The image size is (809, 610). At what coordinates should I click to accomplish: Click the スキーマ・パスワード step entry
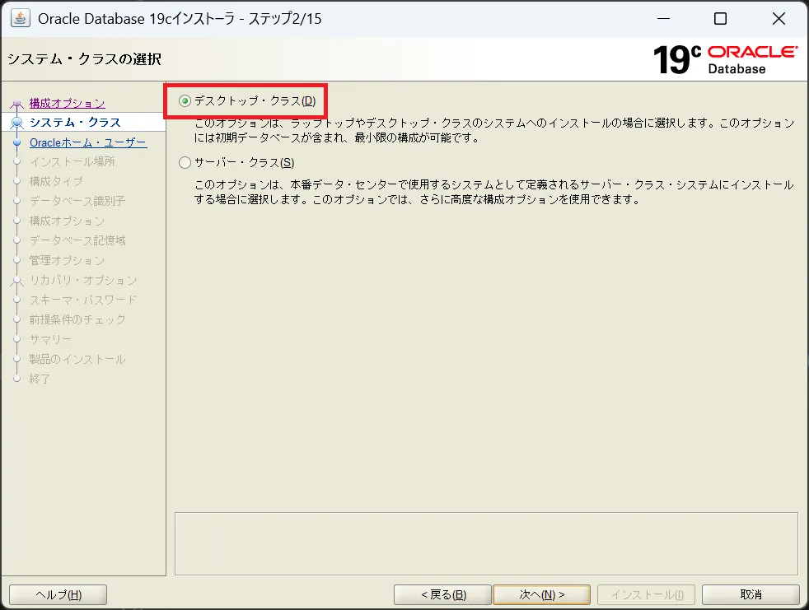coord(83,300)
